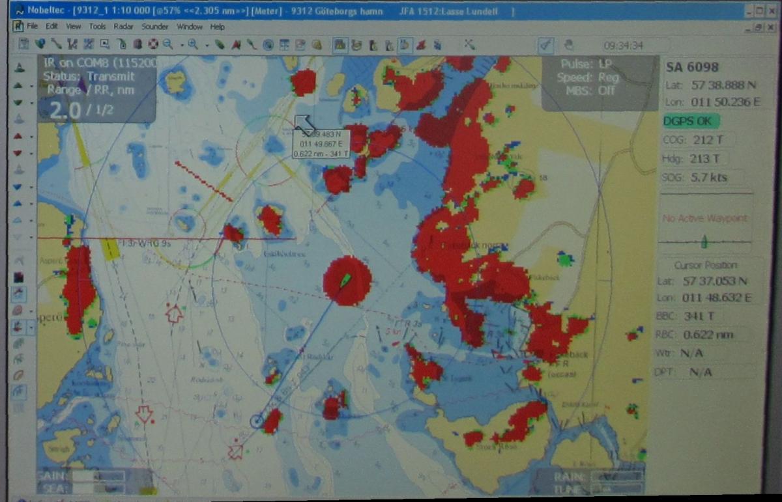The height and width of the screenshot is (502, 782).
Task: Click the zoom out magnifier icon
Action: click(167, 44)
